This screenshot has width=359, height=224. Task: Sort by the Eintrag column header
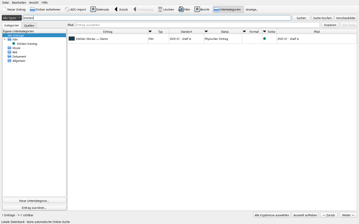click(108, 31)
